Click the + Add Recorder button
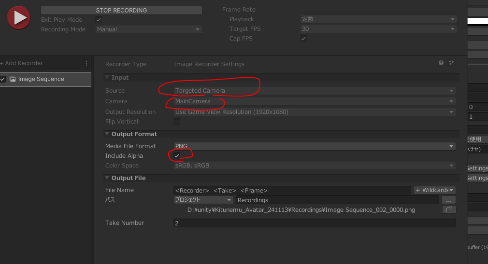Screen dimensions: 488x264 click(22, 63)
